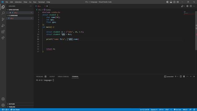Close 01.c in Open Editors list
Viewport: 197px width, 111px height.
(x=10, y=13)
